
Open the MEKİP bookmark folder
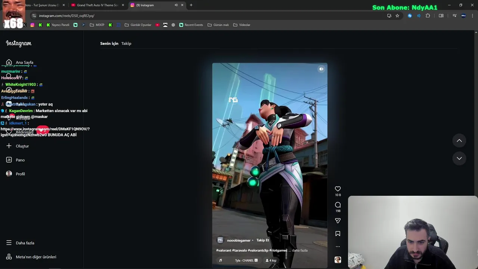click(97, 25)
